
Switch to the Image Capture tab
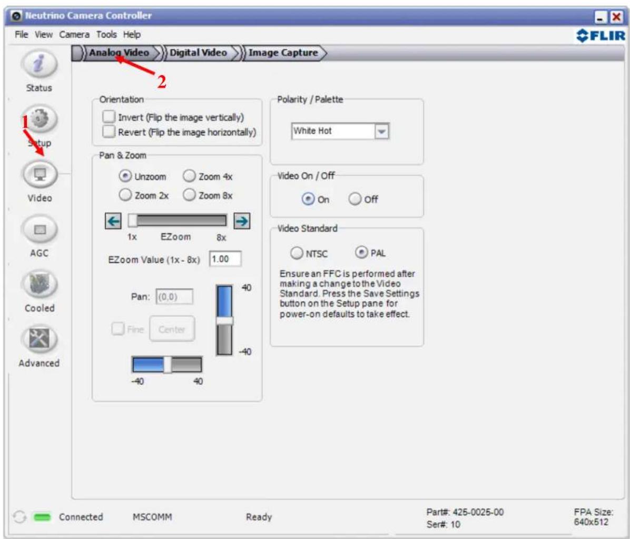pos(283,53)
